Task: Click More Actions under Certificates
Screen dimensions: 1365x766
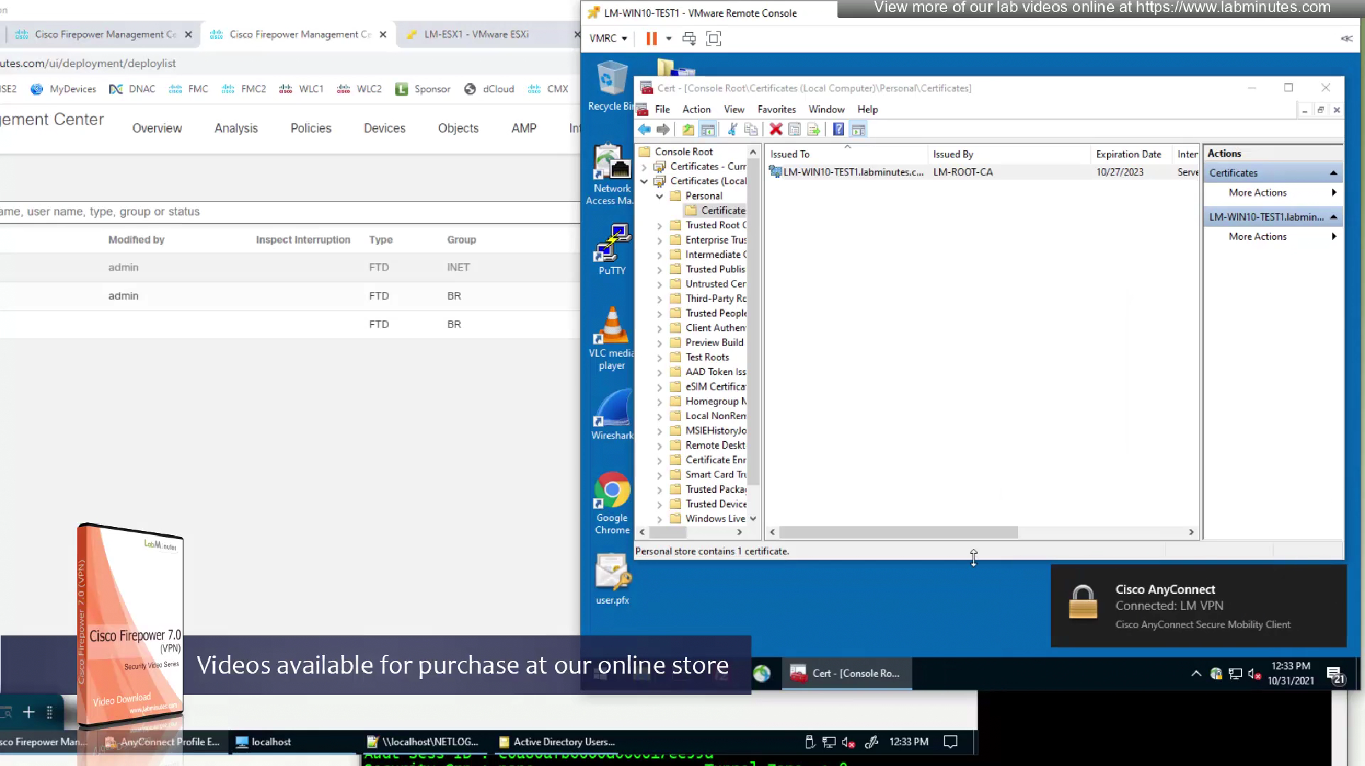Action: 1257,192
